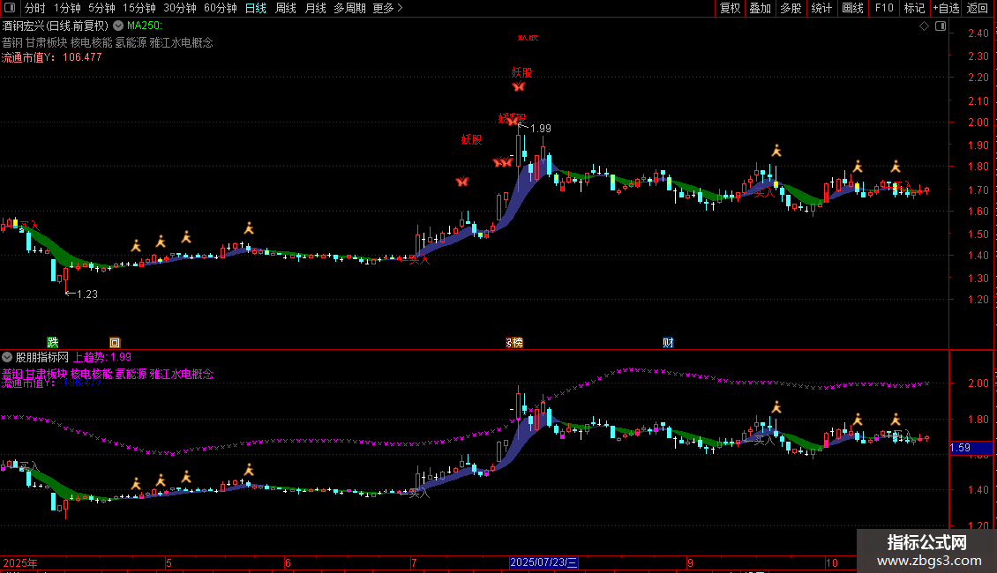Click the 2025年 axis label
Viewport: 997px width, 573px height.
19,562
